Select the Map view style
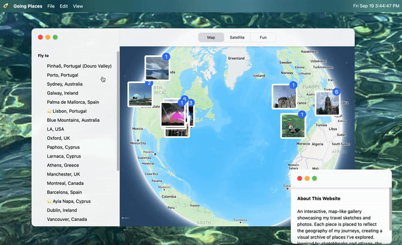402x245 pixels. pyautogui.click(x=211, y=37)
